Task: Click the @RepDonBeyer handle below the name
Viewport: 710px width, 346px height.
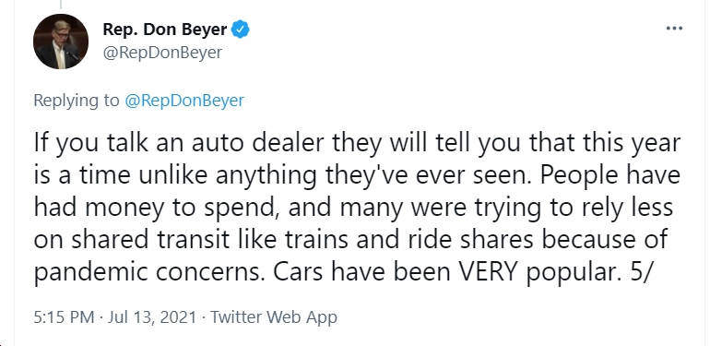Action: (x=162, y=53)
